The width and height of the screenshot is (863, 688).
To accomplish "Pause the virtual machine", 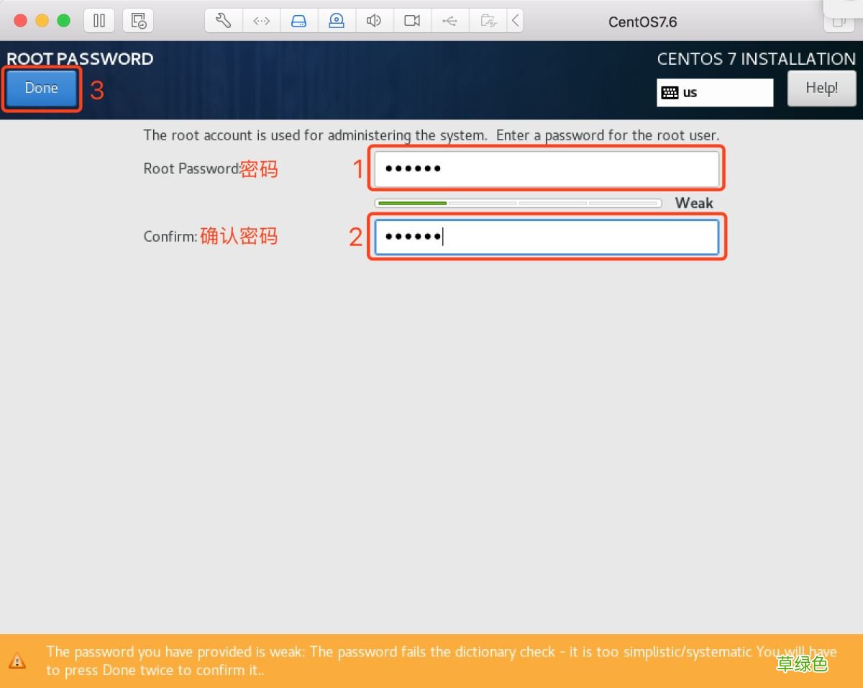I will click(x=99, y=20).
